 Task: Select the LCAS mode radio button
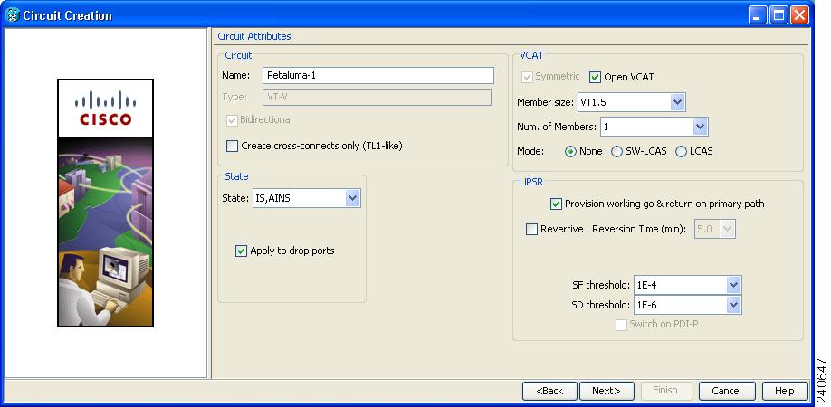click(681, 151)
